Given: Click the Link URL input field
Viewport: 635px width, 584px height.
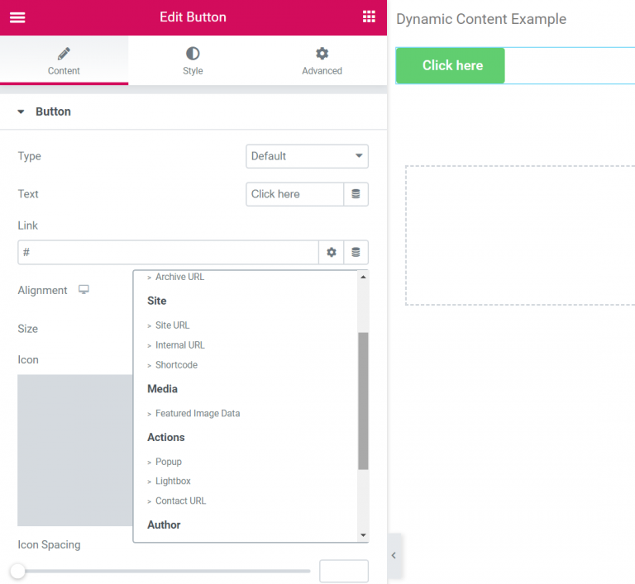Looking at the screenshot, I should click(168, 252).
